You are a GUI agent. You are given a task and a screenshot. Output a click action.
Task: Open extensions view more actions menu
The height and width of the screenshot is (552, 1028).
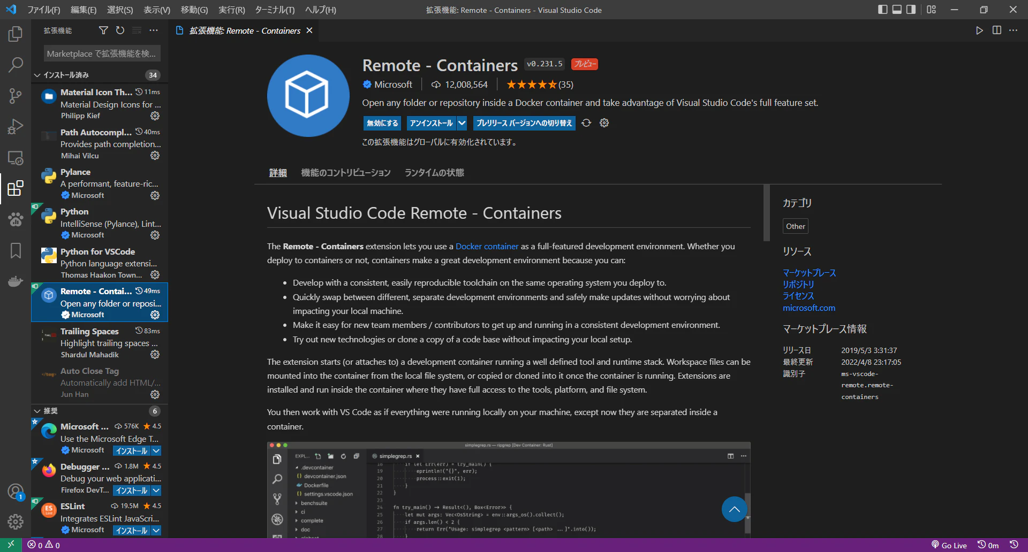154,30
